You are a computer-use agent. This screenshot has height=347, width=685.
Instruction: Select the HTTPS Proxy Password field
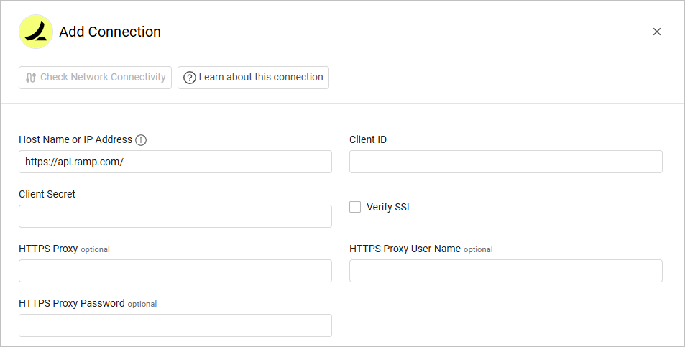175,325
